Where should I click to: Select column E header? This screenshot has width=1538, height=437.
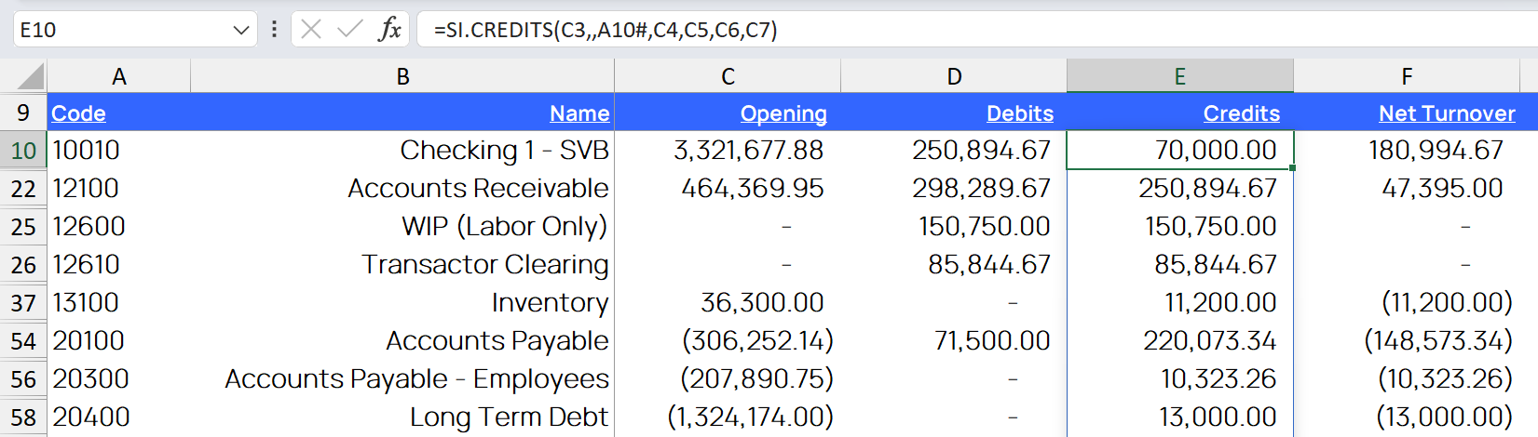(1179, 76)
